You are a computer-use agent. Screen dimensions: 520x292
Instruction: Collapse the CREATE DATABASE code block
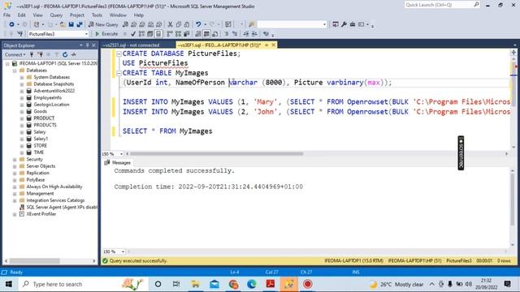[119, 54]
